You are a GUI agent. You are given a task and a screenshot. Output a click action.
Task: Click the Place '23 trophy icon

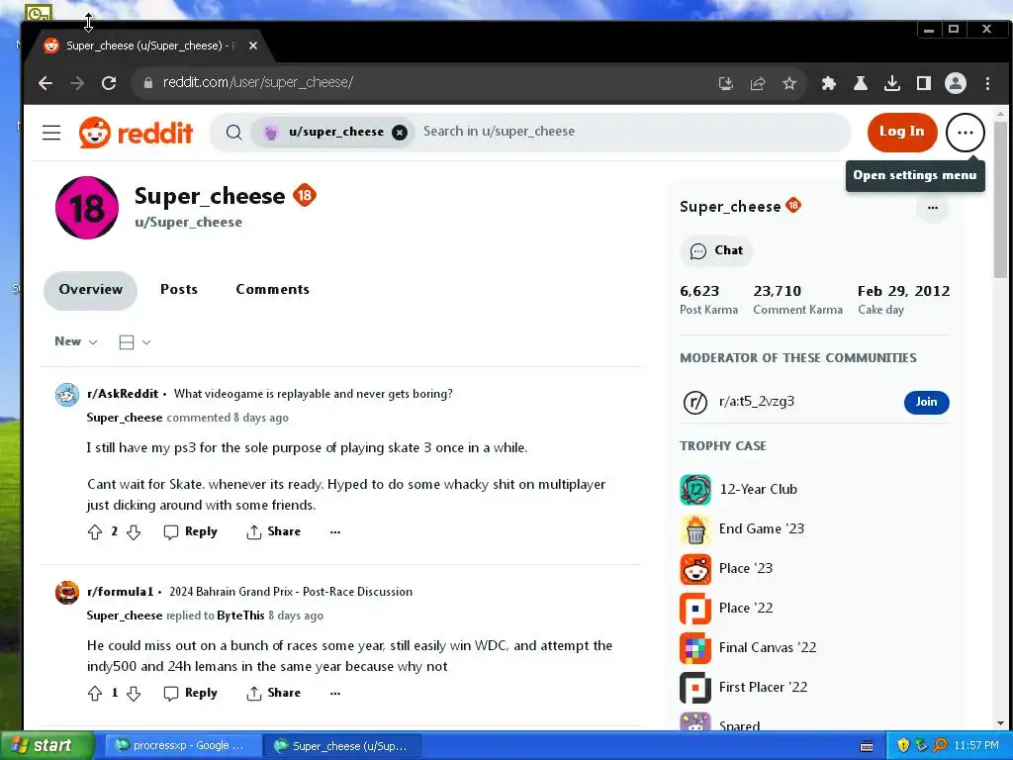(x=695, y=569)
